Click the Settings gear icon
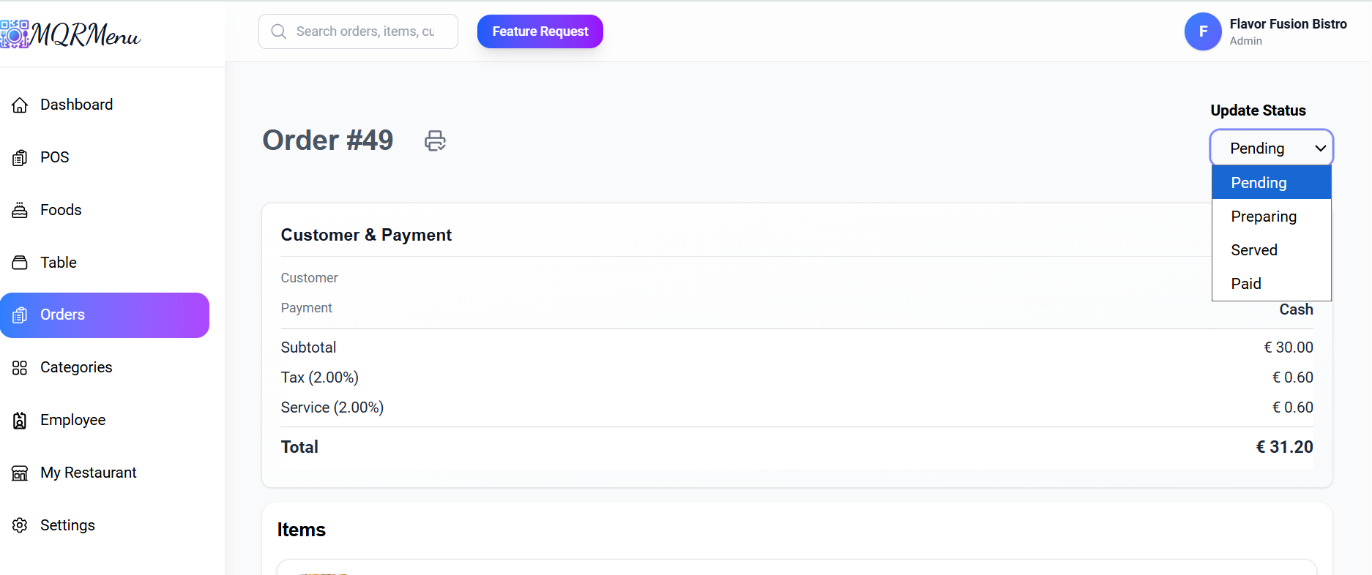Viewport: 1372px width, 575px height. click(20, 525)
